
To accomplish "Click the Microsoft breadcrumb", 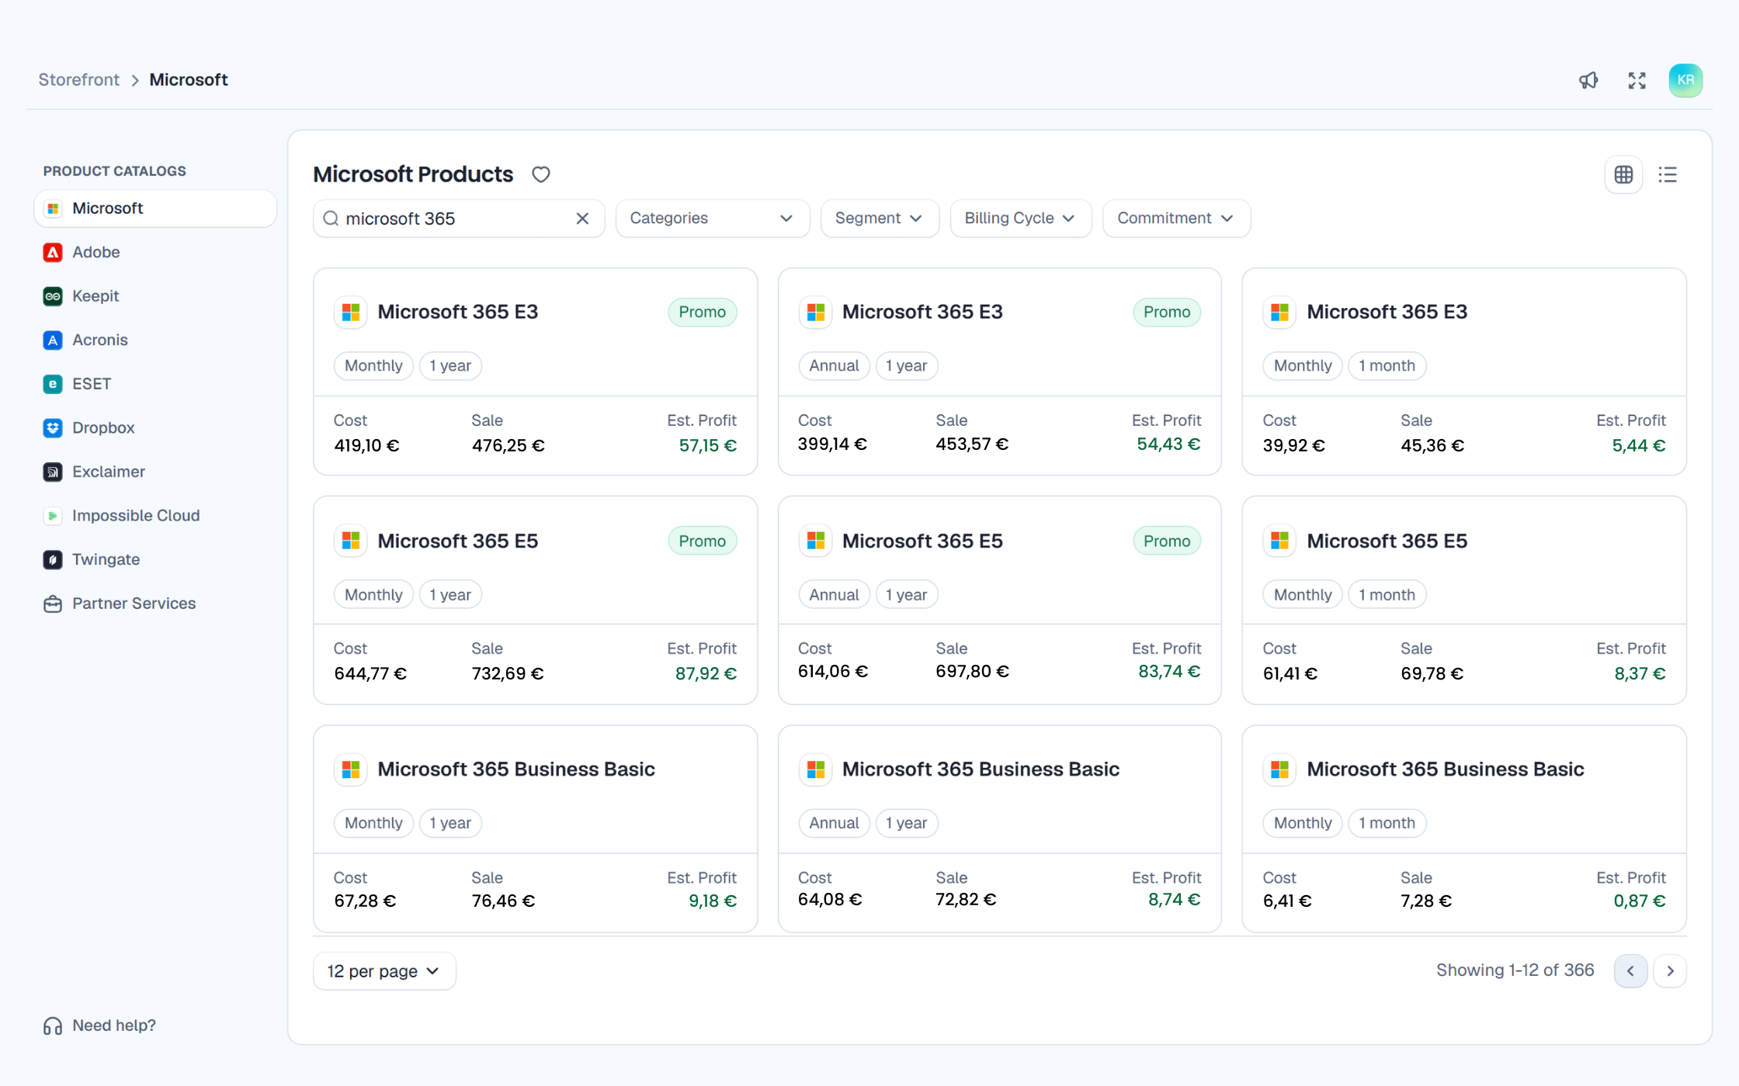I will (189, 80).
